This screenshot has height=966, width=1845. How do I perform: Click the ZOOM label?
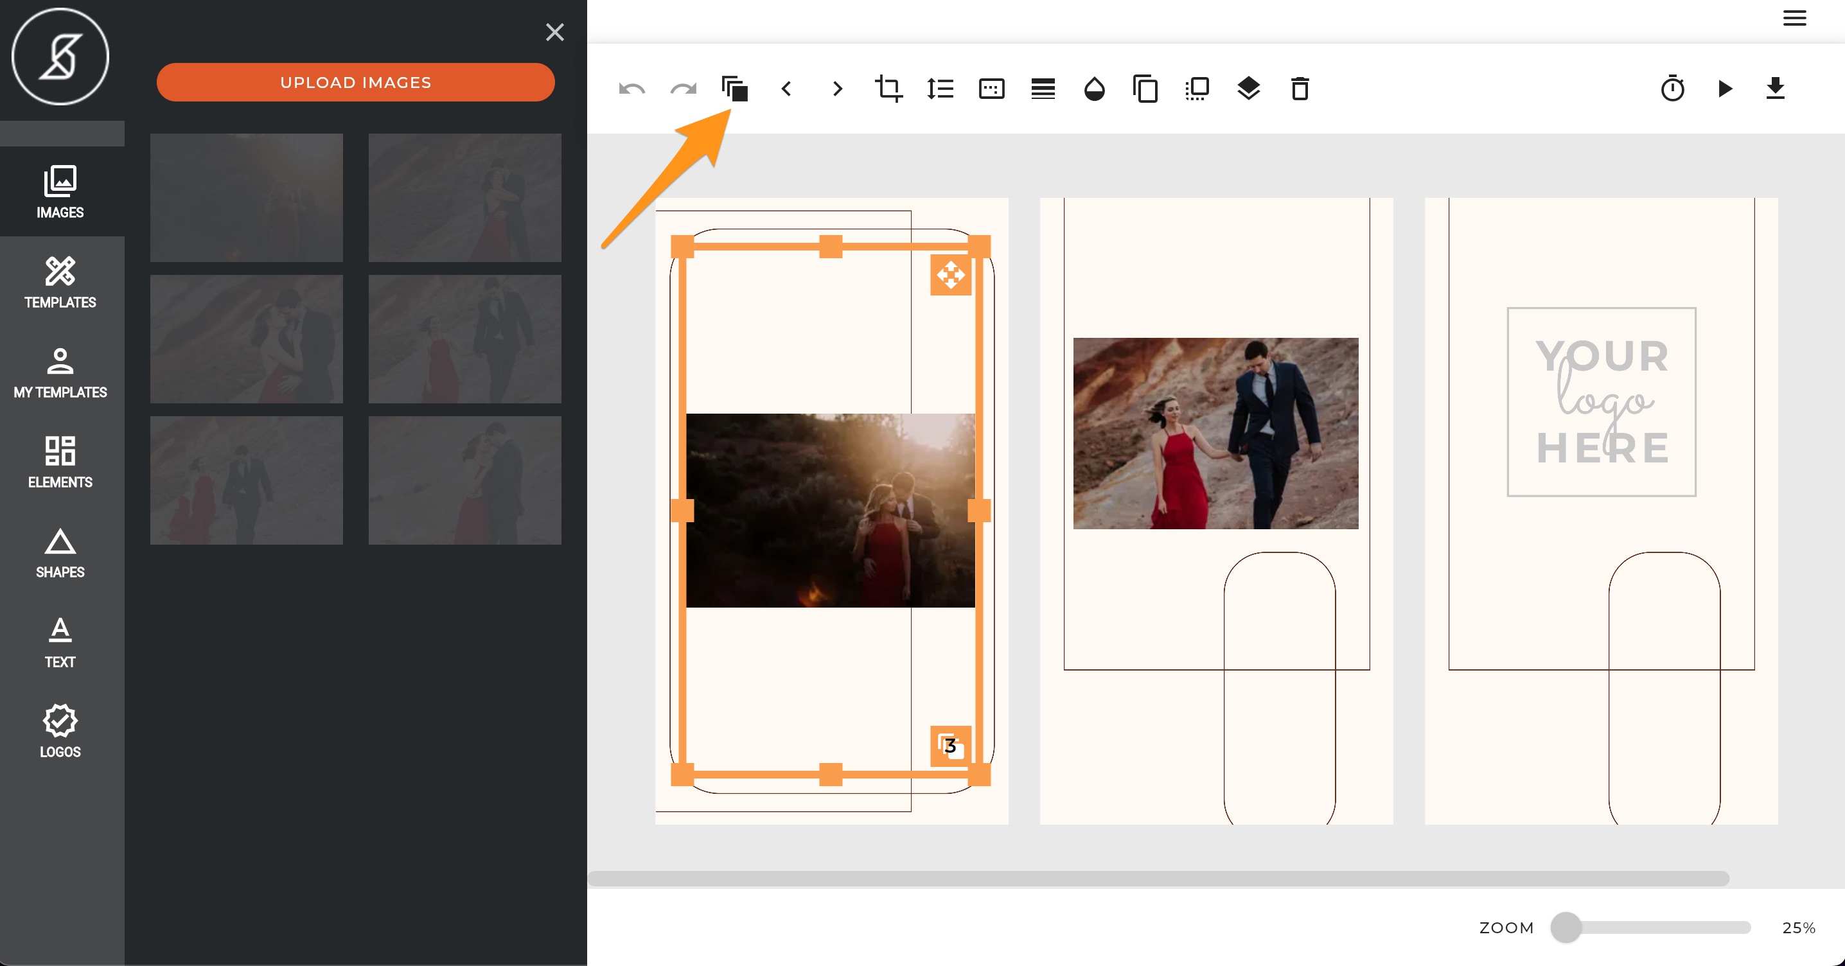click(1506, 928)
